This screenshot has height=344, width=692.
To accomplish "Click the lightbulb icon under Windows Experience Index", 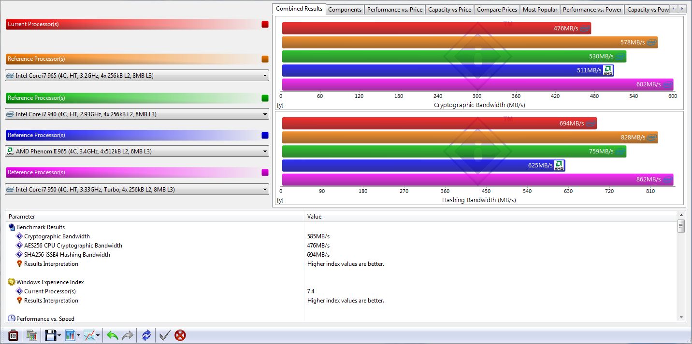I will [19, 301].
